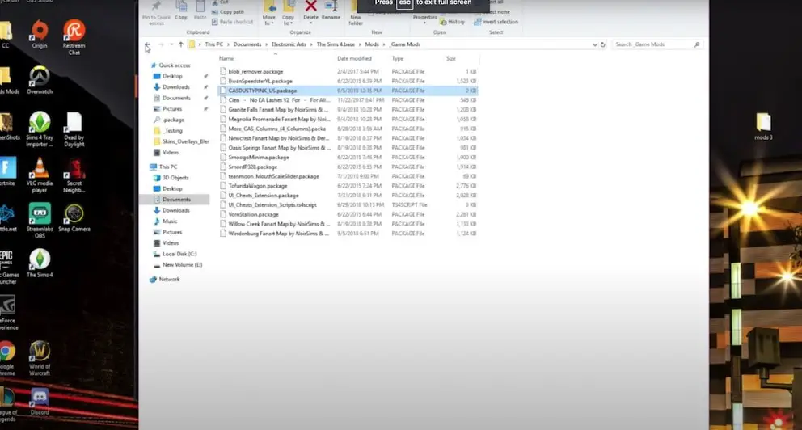Click the Back navigation arrow

[x=147, y=44]
